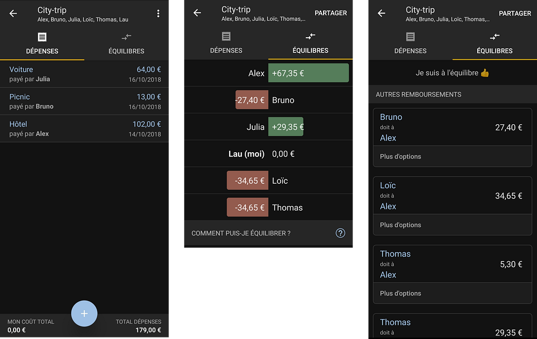537x339 pixels.
Task: Switch to DÉPENSES tab label on right screen
Action: click(410, 51)
